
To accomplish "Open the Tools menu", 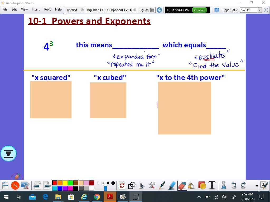I will 47,9.
